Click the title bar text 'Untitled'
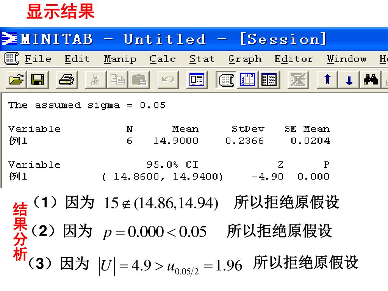The height and width of the screenshot is (291, 388). point(164,39)
